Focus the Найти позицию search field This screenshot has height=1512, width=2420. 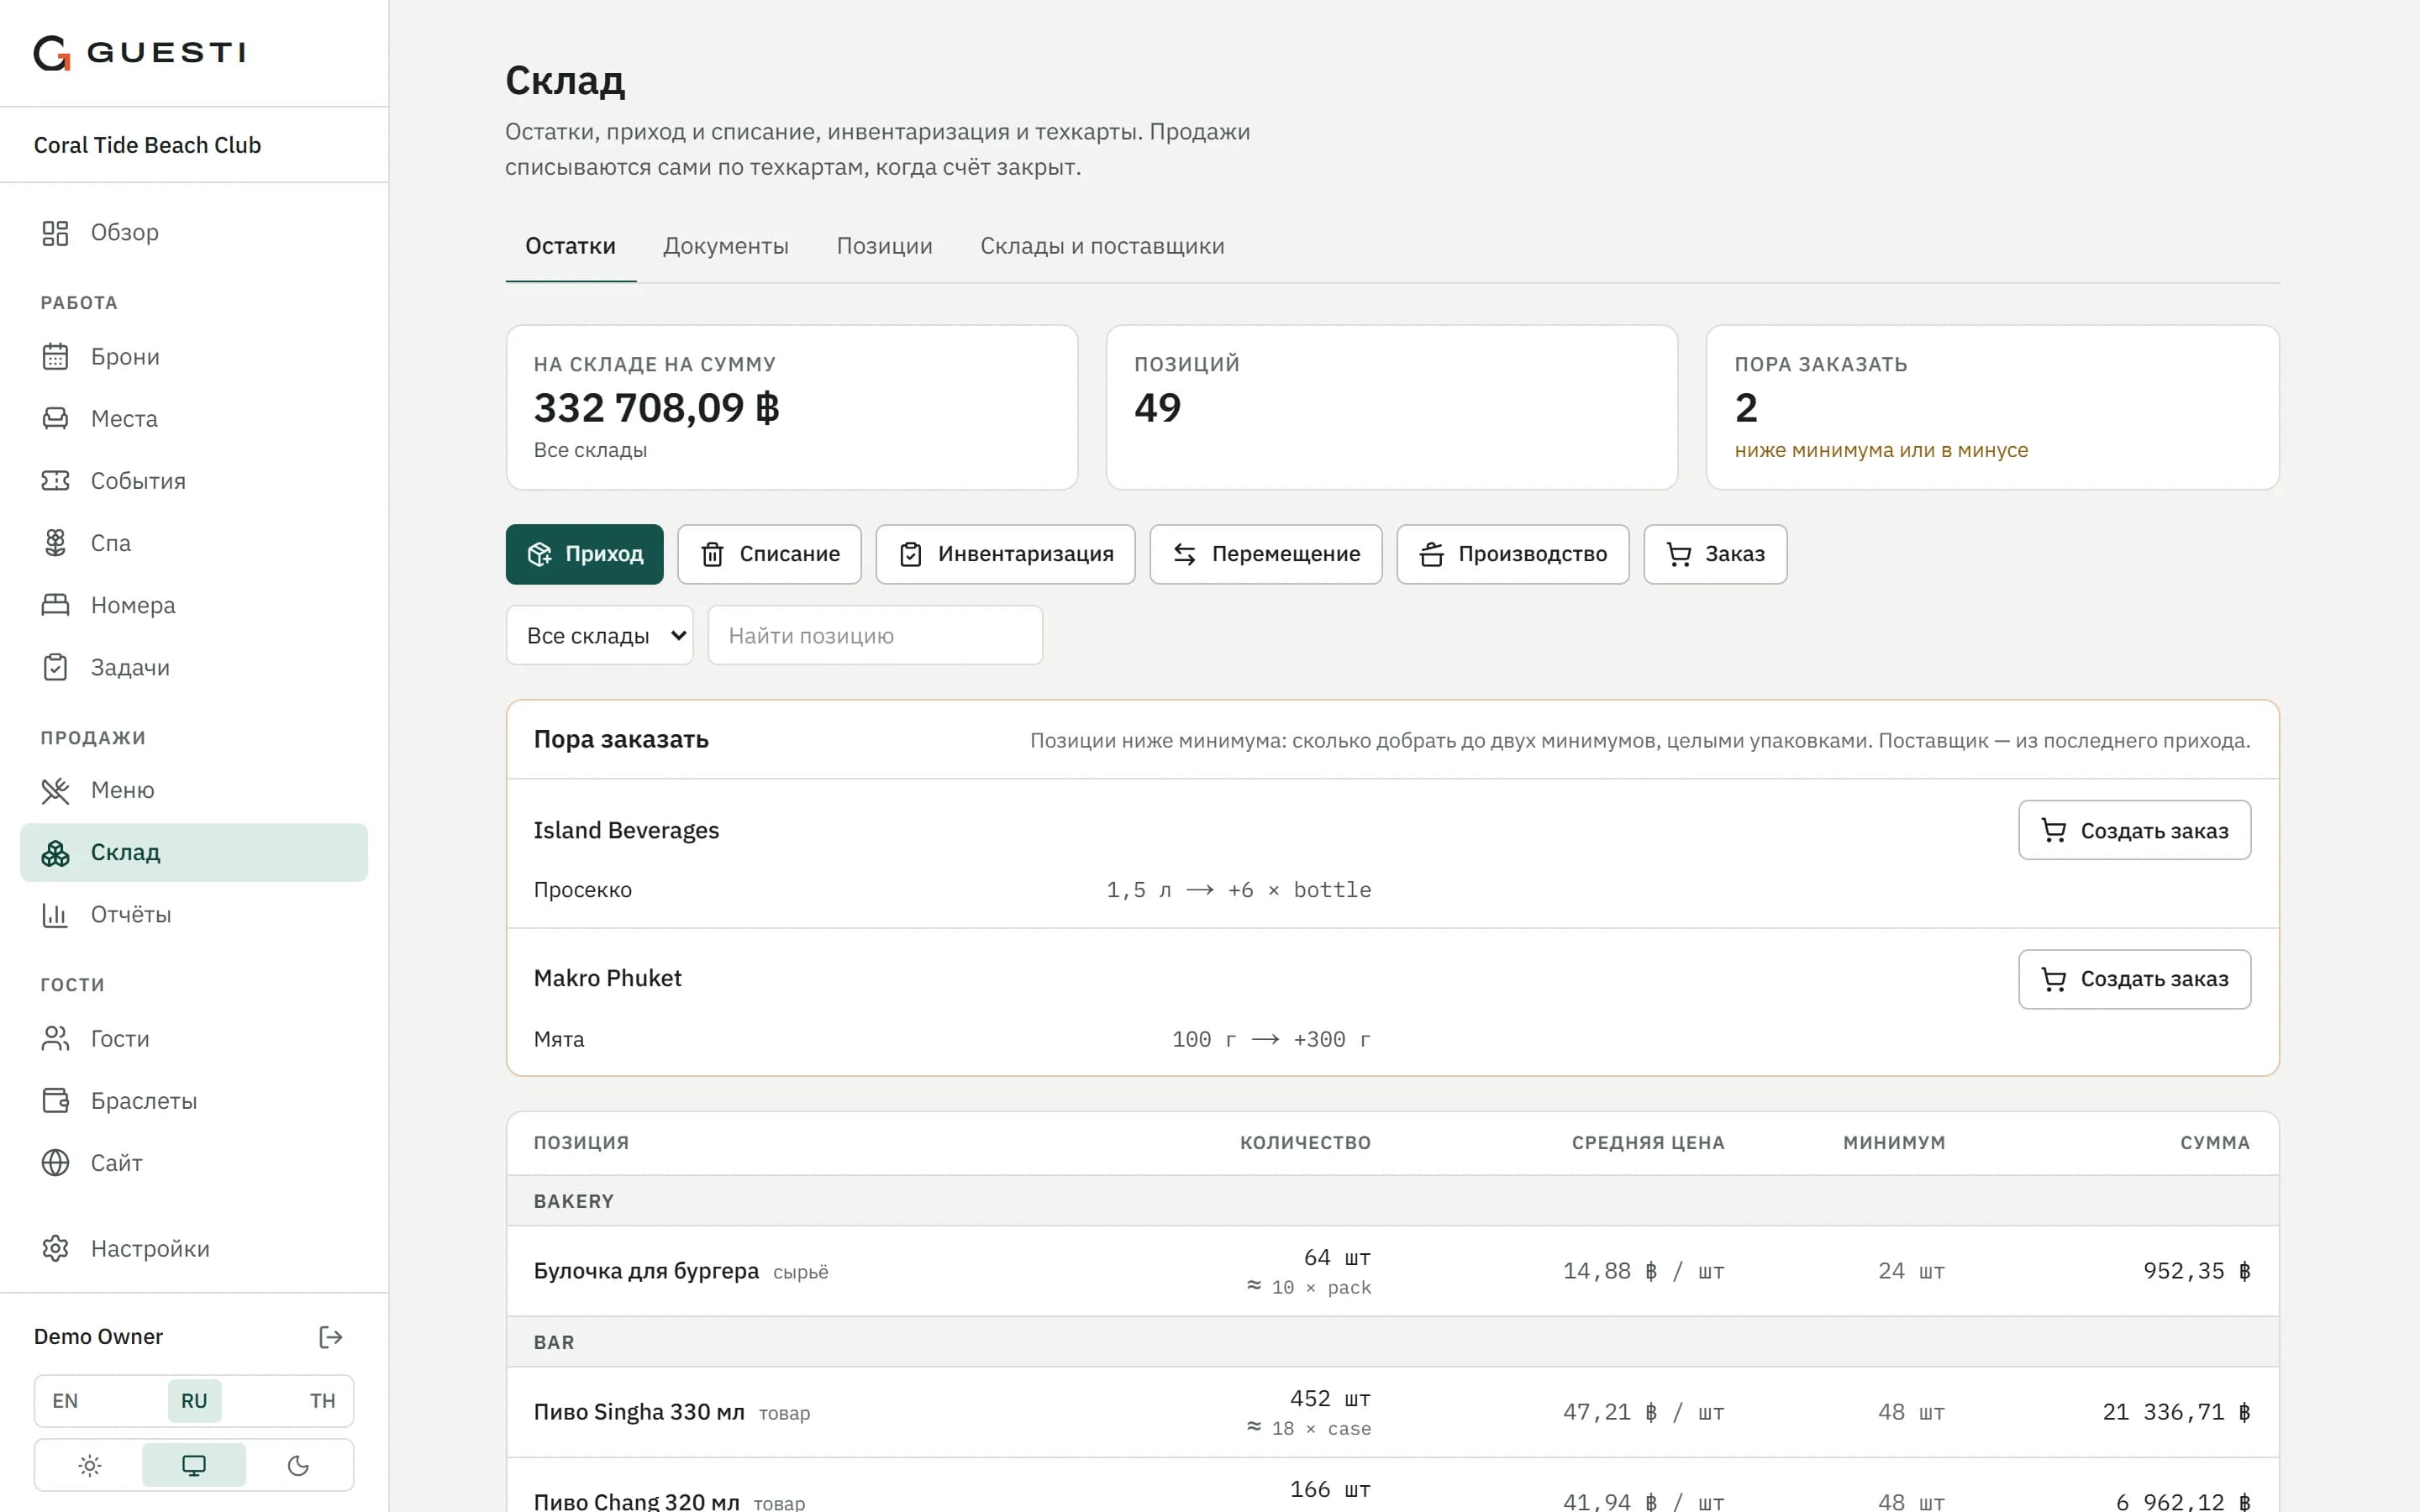click(875, 635)
